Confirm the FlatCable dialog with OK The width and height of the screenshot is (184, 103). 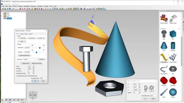pos(35,81)
